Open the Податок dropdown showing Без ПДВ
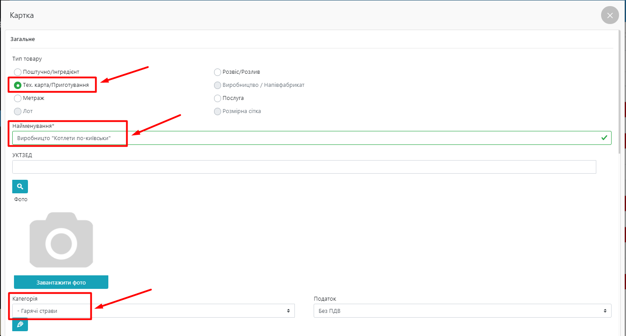626x336 pixels. (x=462, y=311)
